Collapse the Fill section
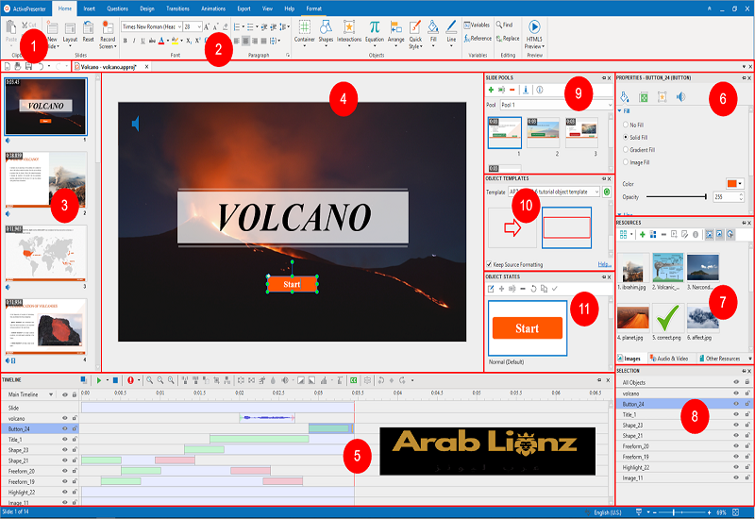Image resolution: width=755 pixels, height=519 pixels. 620,110
